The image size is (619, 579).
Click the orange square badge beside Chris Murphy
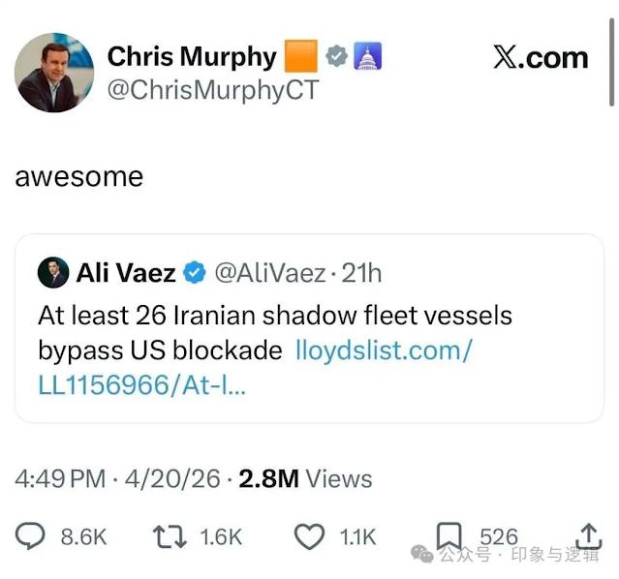(x=301, y=57)
